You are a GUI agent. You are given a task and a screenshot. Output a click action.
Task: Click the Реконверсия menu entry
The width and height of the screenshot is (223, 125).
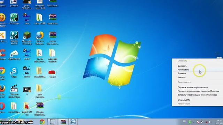198,104
